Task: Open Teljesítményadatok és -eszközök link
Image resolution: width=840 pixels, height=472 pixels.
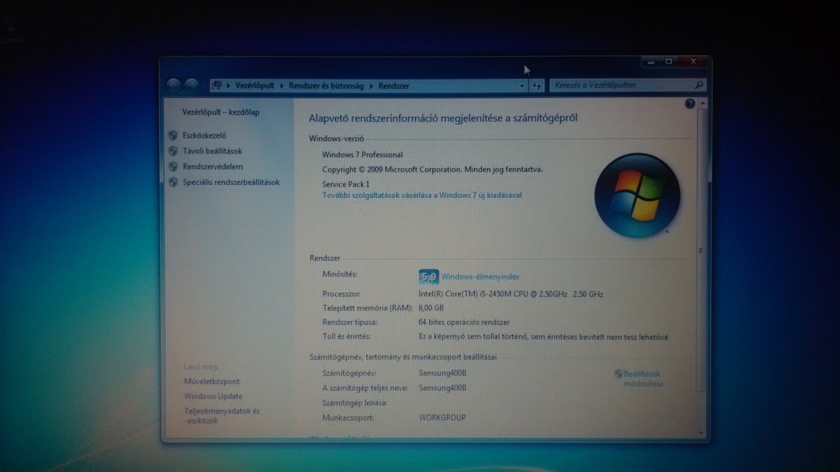Action: (x=222, y=416)
